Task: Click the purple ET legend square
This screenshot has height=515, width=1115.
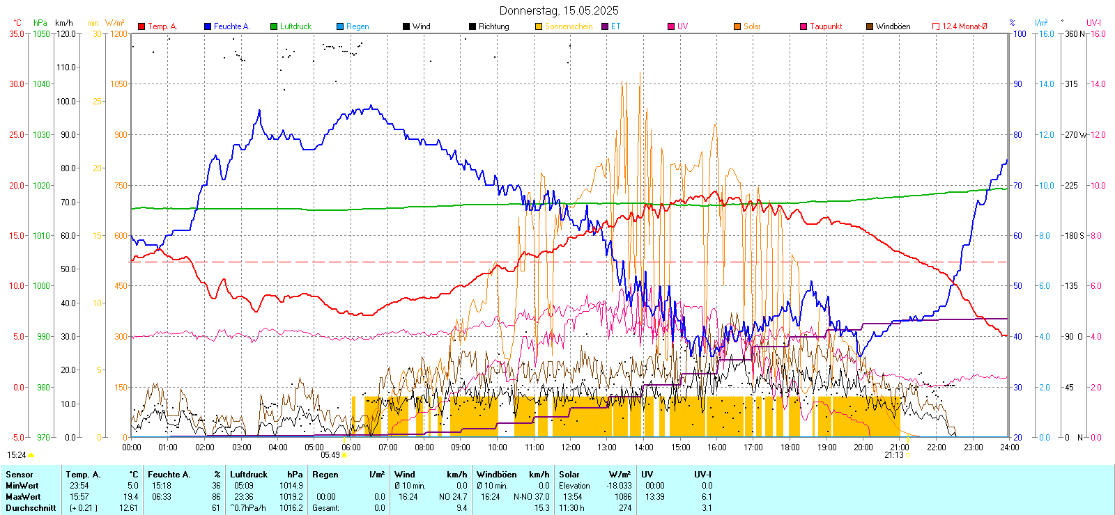Action: tap(605, 26)
